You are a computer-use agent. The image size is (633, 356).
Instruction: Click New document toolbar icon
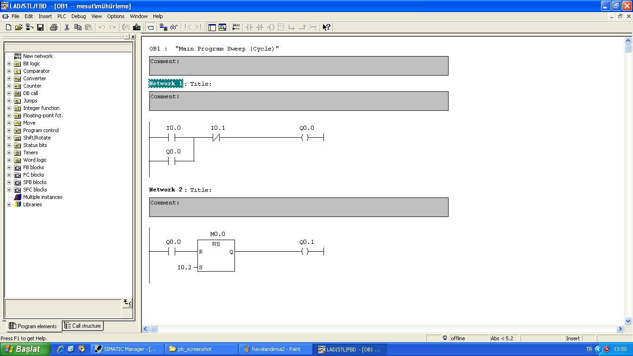point(8,27)
